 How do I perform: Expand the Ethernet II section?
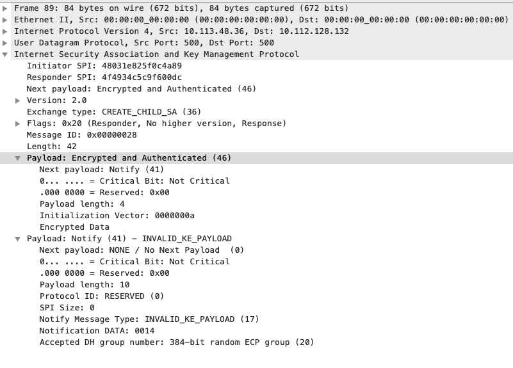[x=6, y=20]
